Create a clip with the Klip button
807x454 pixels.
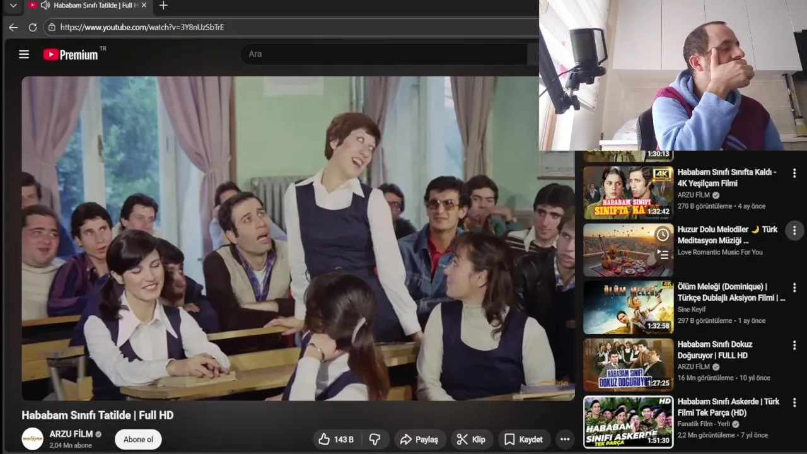[472, 439]
